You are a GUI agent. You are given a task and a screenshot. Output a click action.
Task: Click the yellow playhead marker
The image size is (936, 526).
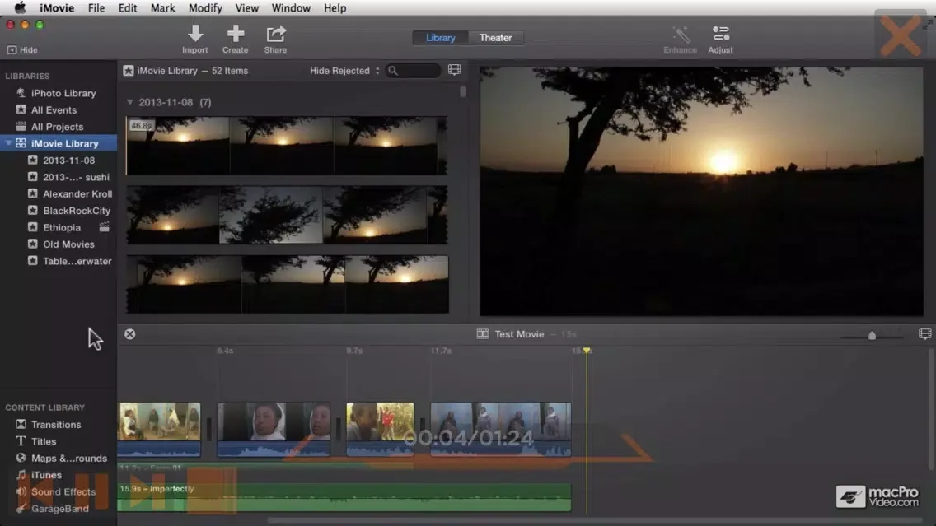(x=587, y=351)
